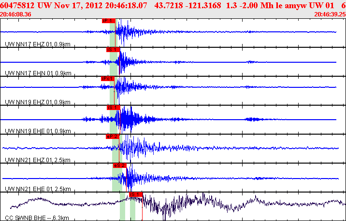Click channel label UW NN19 EHZ 01 0.9km
Screen dimensions: 346x221
pyautogui.click(x=38, y=102)
